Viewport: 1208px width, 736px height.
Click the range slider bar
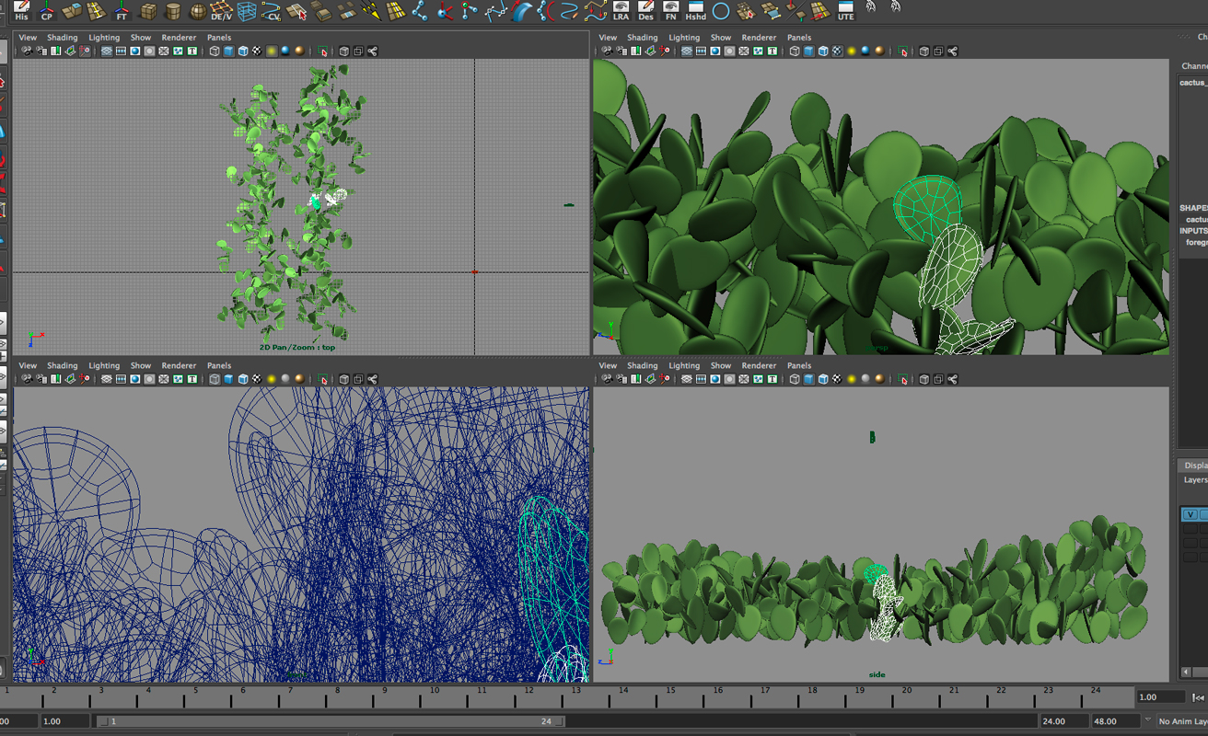(331, 721)
